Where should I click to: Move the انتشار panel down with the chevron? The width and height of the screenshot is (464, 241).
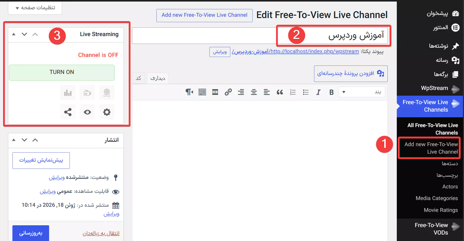[x=24, y=140]
